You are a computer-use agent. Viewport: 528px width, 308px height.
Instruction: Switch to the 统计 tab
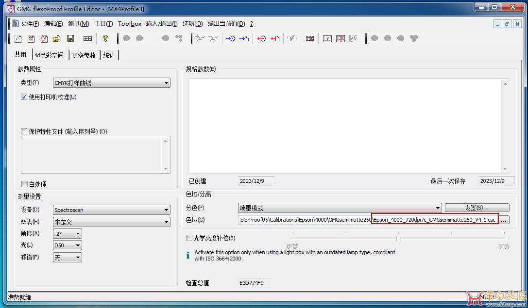coord(109,55)
